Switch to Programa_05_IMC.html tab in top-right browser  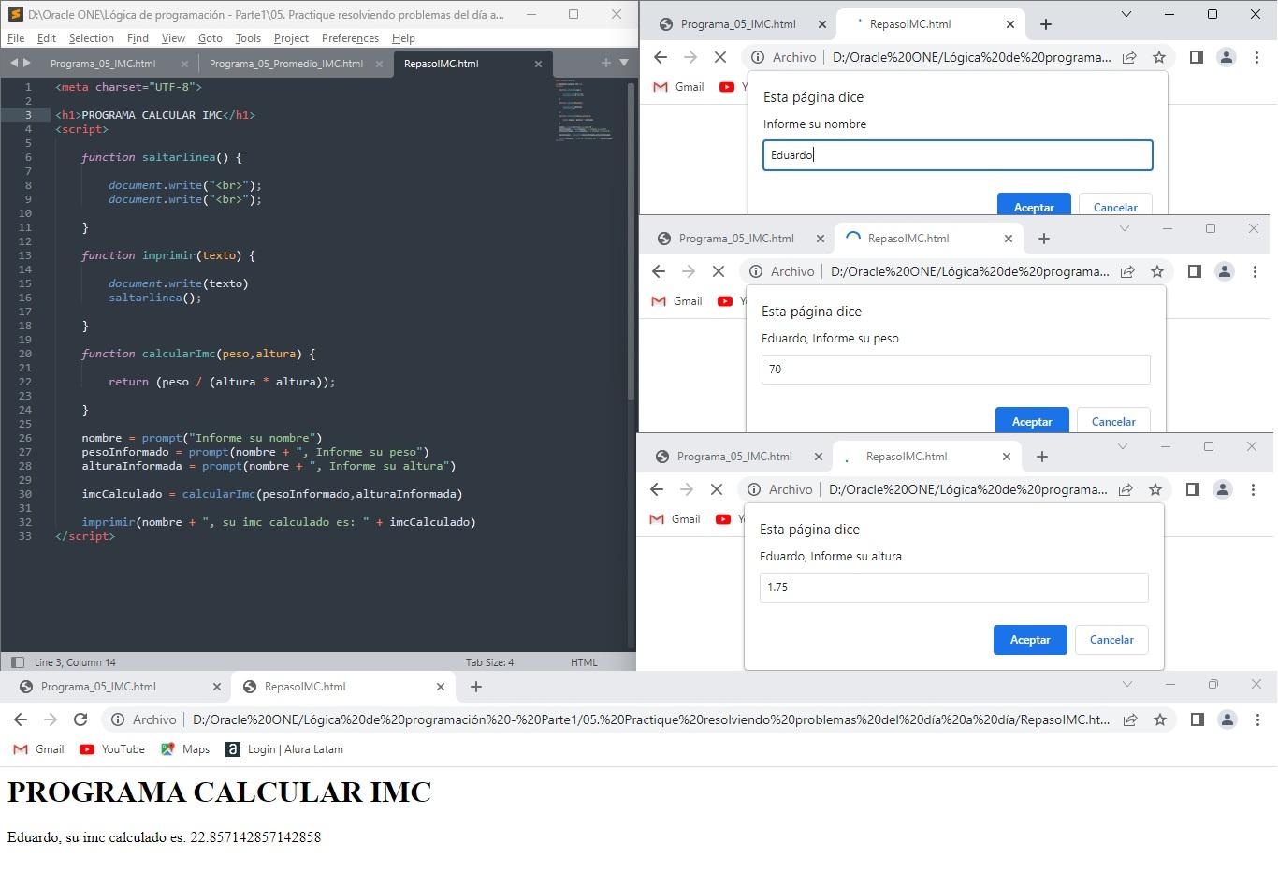[739, 24]
